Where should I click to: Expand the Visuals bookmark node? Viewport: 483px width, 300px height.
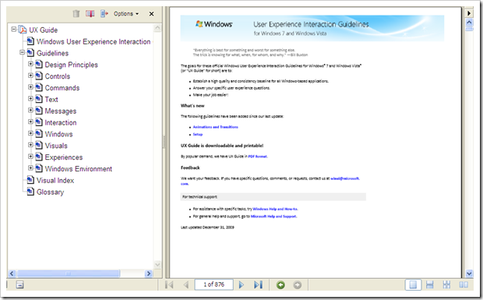pos(30,145)
